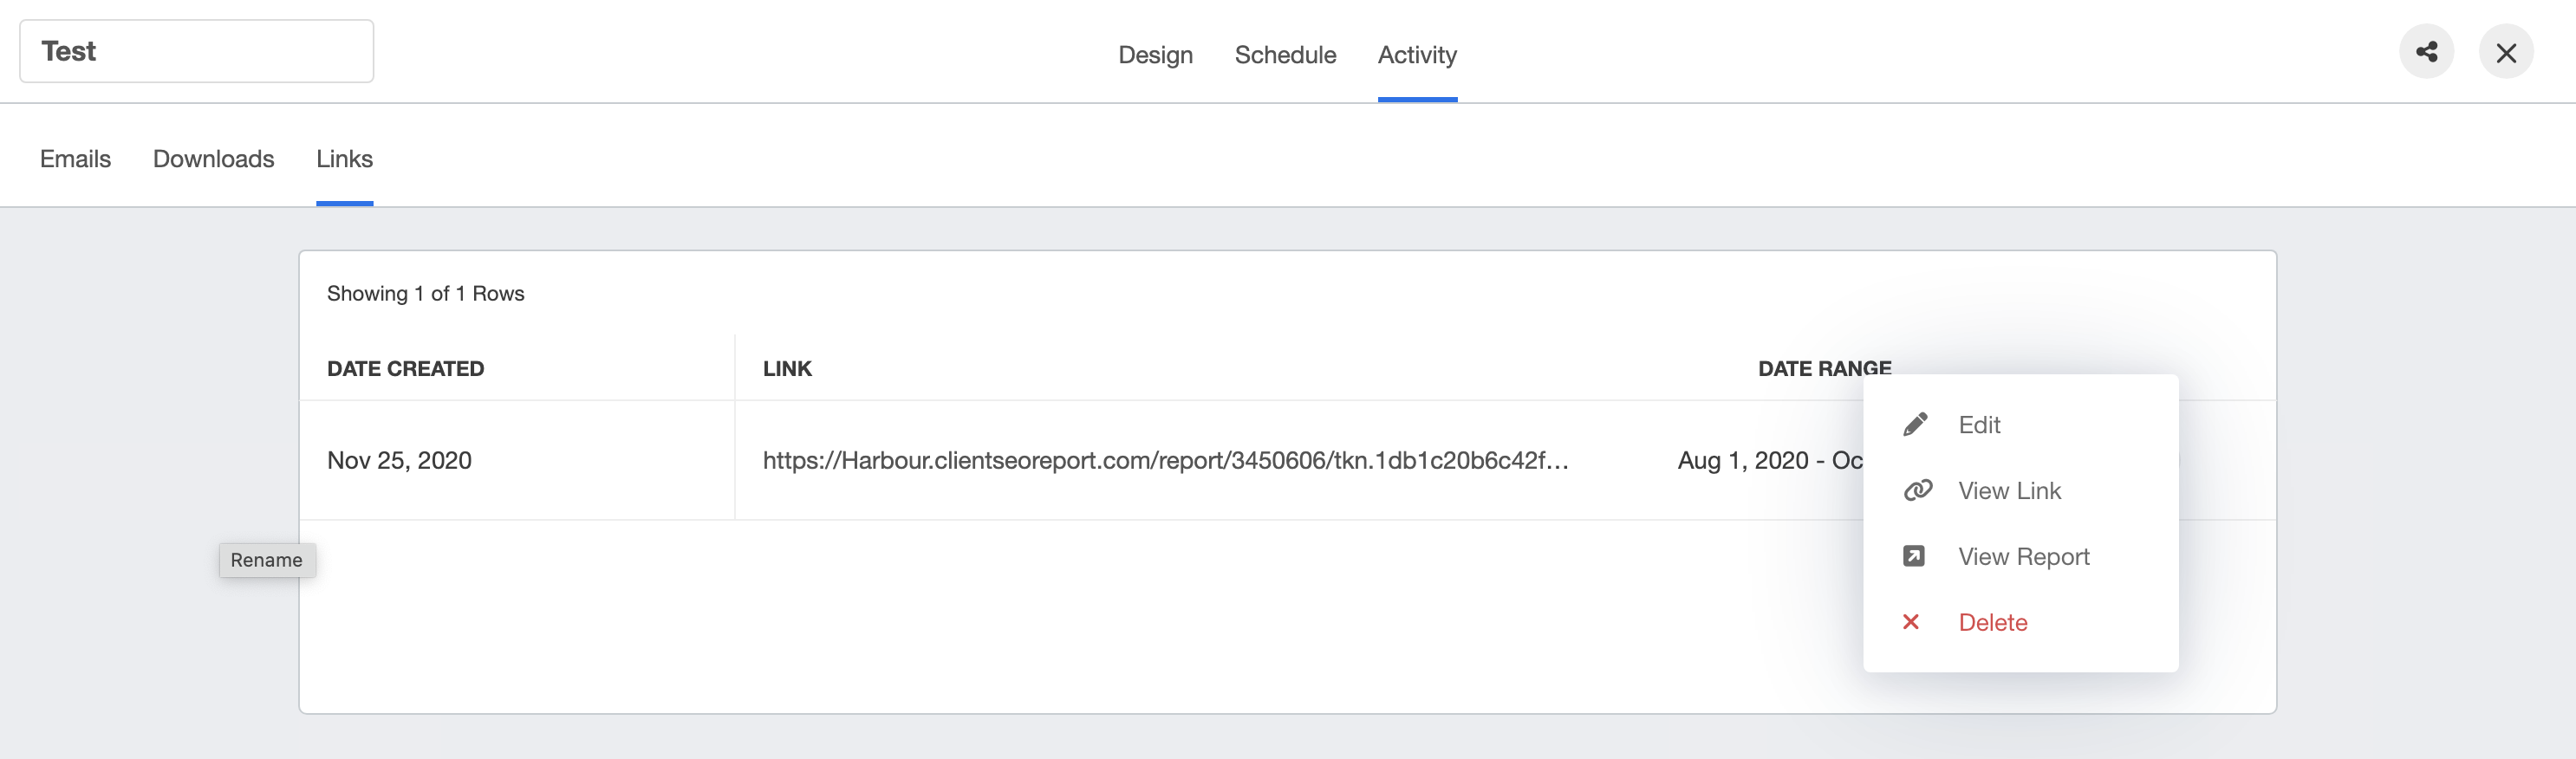Open the Downloads sub-tab

coord(213,158)
